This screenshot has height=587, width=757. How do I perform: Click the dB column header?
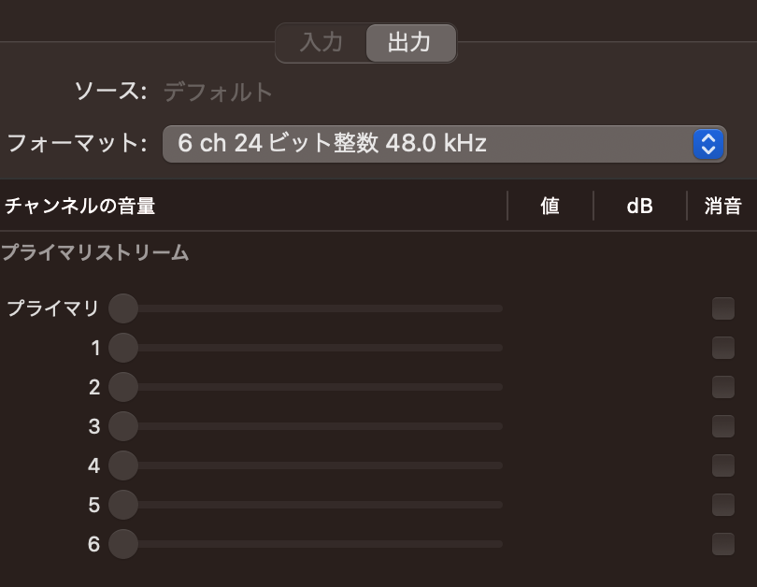click(x=639, y=207)
